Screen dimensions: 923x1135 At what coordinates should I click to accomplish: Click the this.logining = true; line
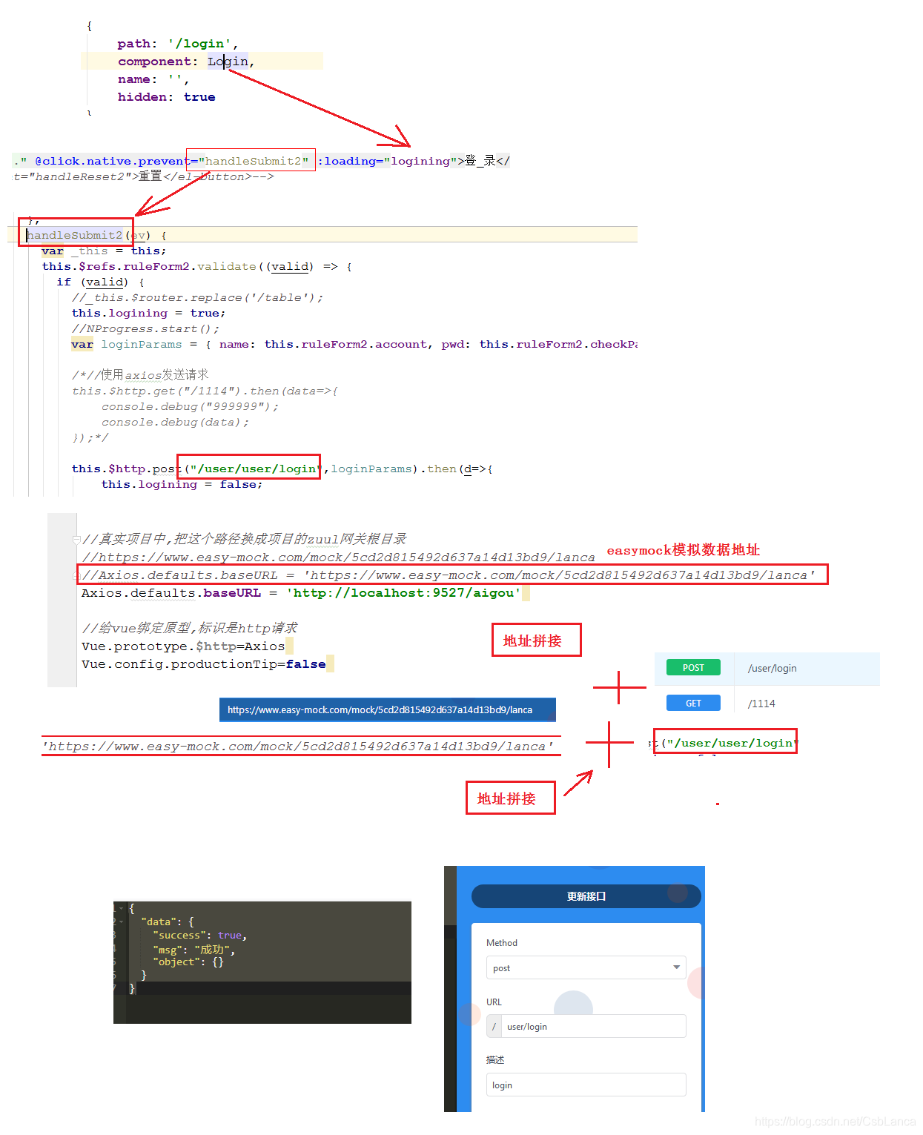coord(148,313)
